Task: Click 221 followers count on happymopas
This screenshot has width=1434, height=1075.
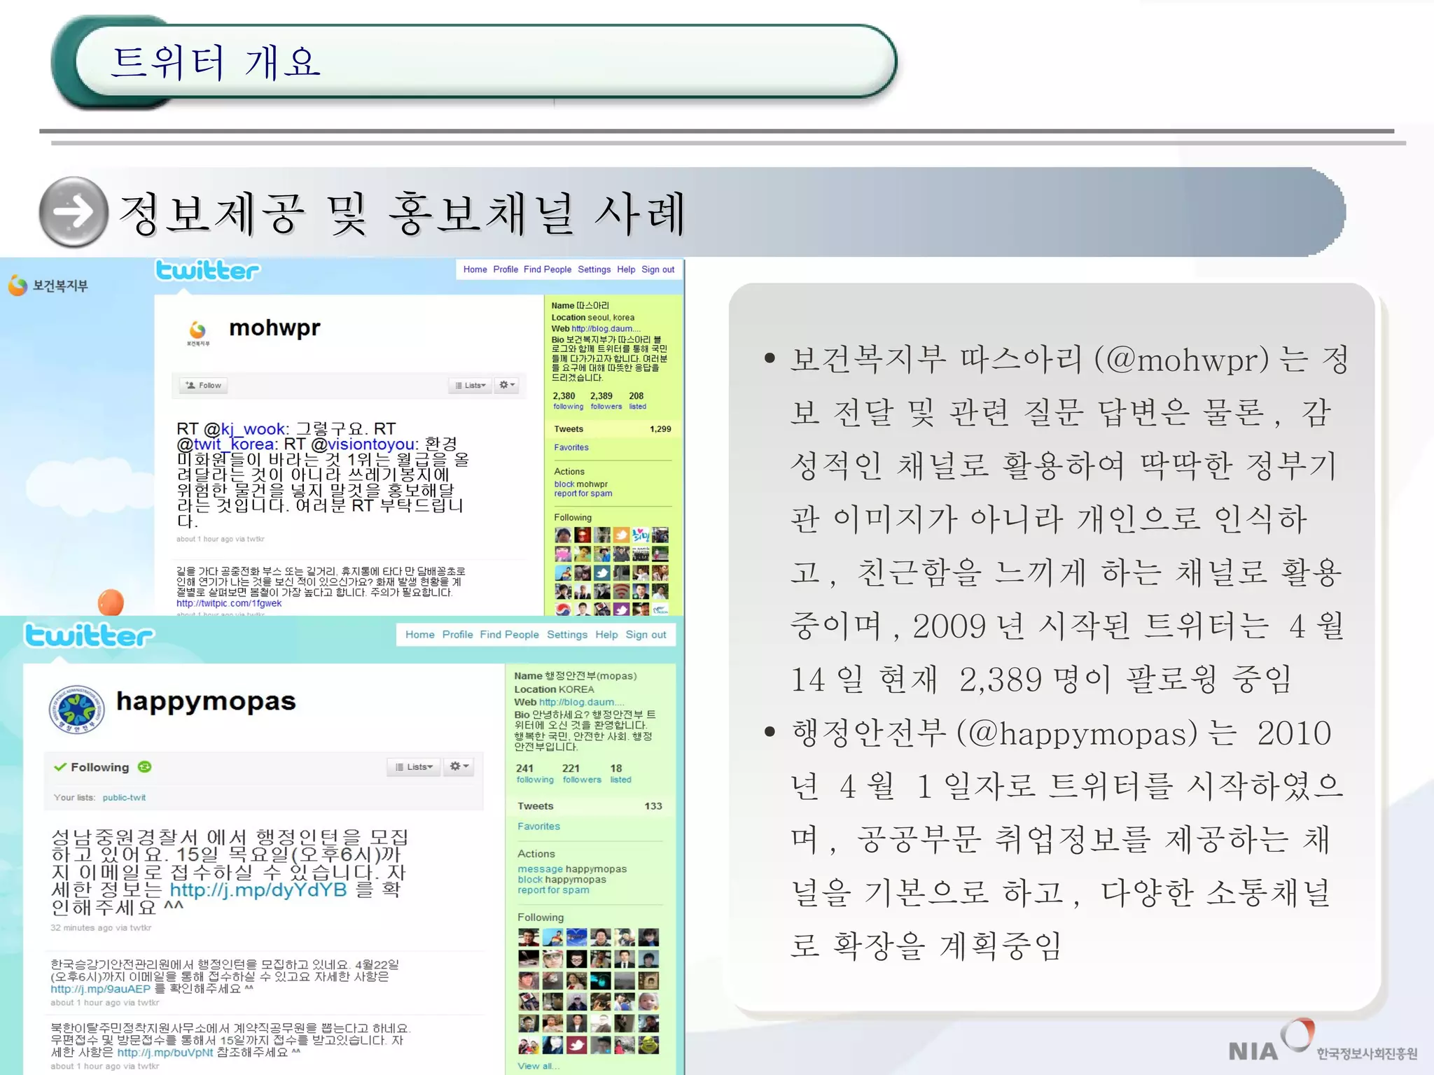Action: pyautogui.click(x=581, y=773)
